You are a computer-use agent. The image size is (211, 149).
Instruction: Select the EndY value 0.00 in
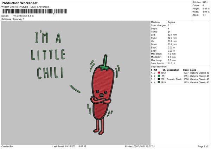coord(171,51)
